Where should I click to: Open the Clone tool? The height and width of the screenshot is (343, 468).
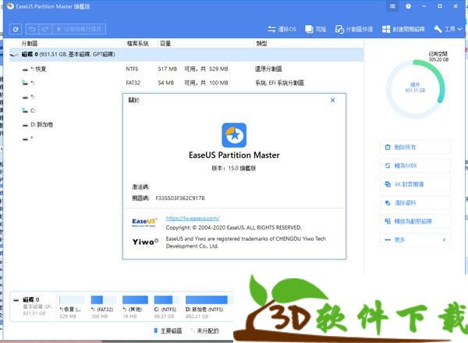tap(316, 29)
